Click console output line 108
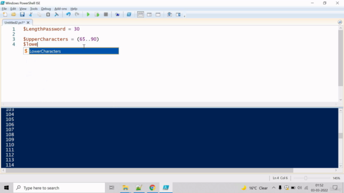 point(10,135)
